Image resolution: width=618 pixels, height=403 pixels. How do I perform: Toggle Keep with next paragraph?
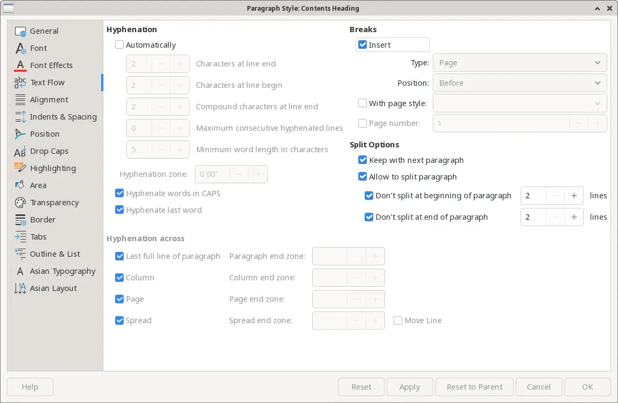pyautogui.click(x=363, y=160)
